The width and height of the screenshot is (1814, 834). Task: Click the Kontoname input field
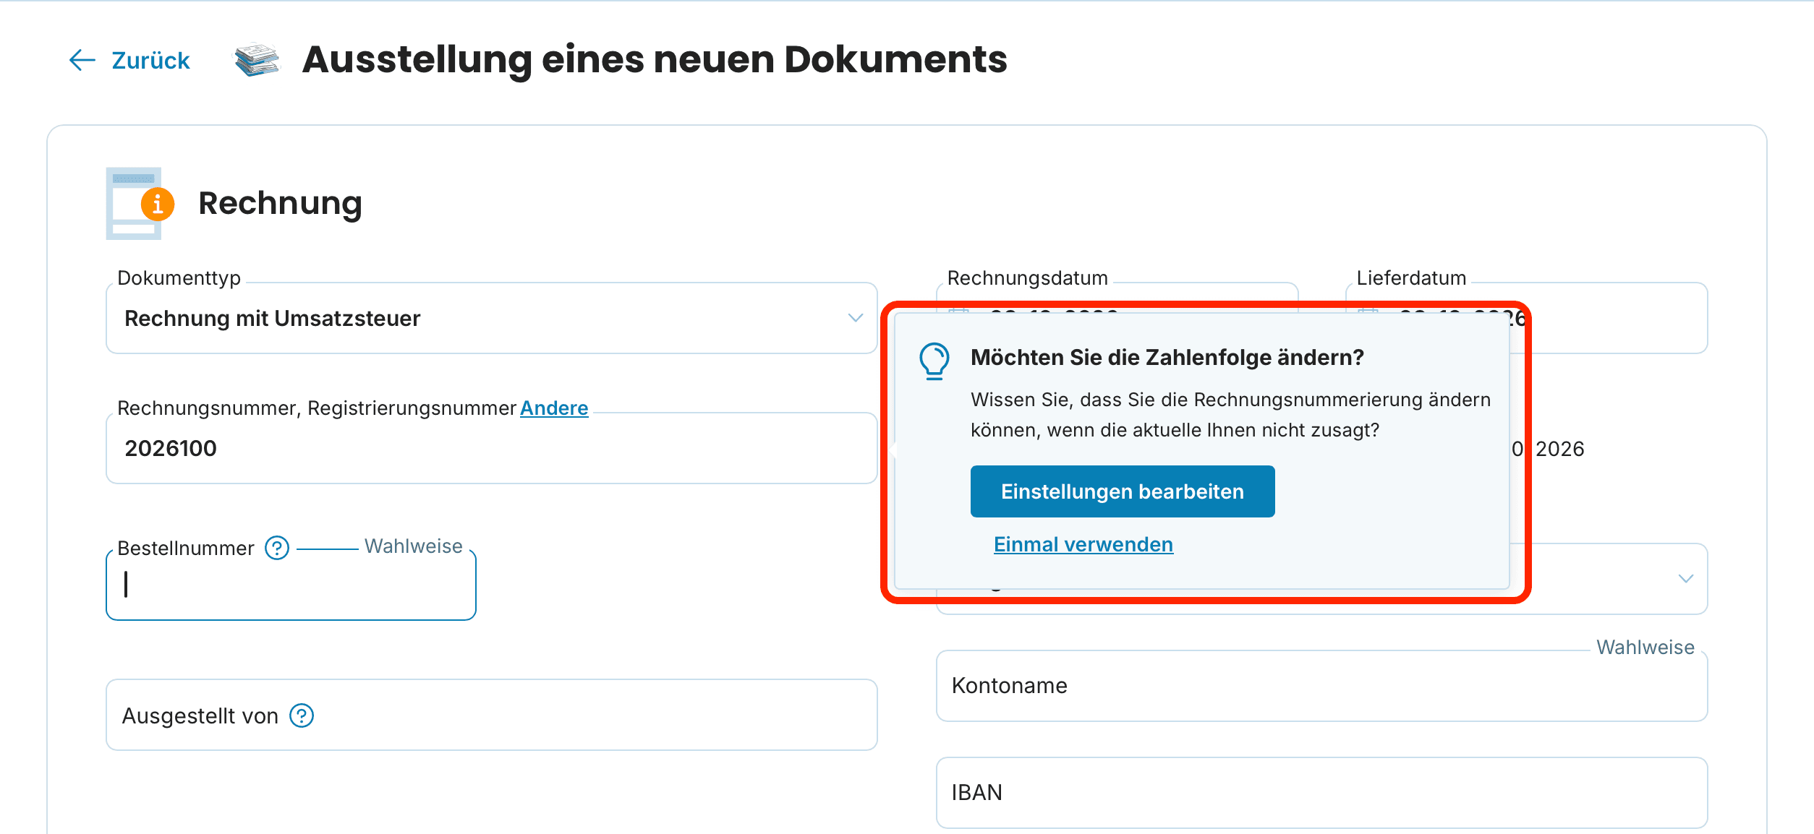pyautogui.click(x=1322, y=685)
